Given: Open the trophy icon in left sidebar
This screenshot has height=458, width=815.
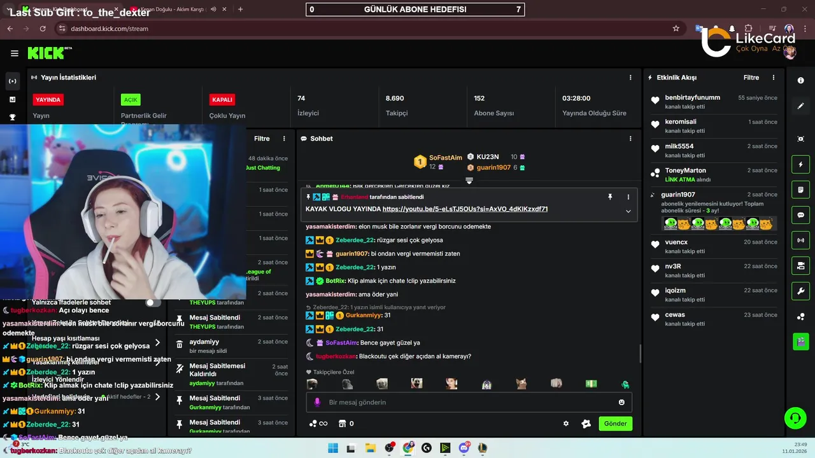Looking at the screenshot, I should point(12,117).
